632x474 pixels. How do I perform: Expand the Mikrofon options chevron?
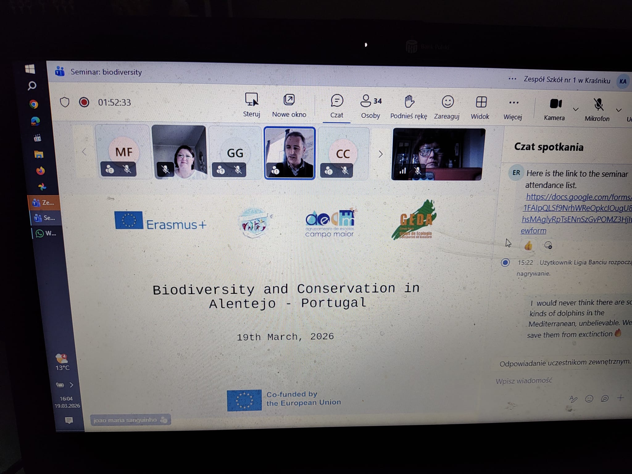pyautogui.click(x=618, y=110)
